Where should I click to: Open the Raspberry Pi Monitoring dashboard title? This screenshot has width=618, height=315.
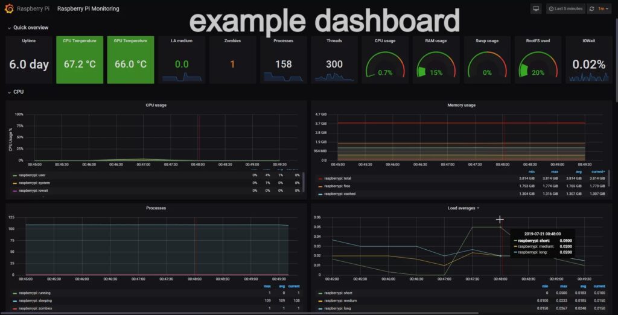(88, 8)
